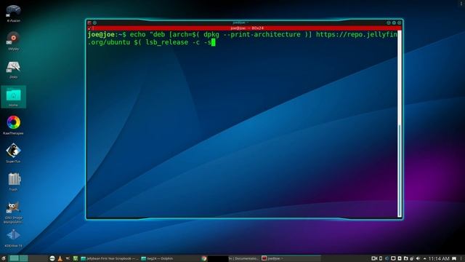Click the VLC cone icon in the taskbar
Viewport: 465px width, 262px height.
[60, 258]
